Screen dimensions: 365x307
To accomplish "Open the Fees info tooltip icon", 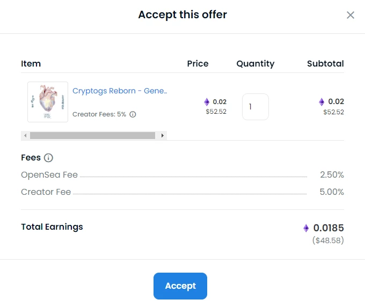I will [48, 158].
